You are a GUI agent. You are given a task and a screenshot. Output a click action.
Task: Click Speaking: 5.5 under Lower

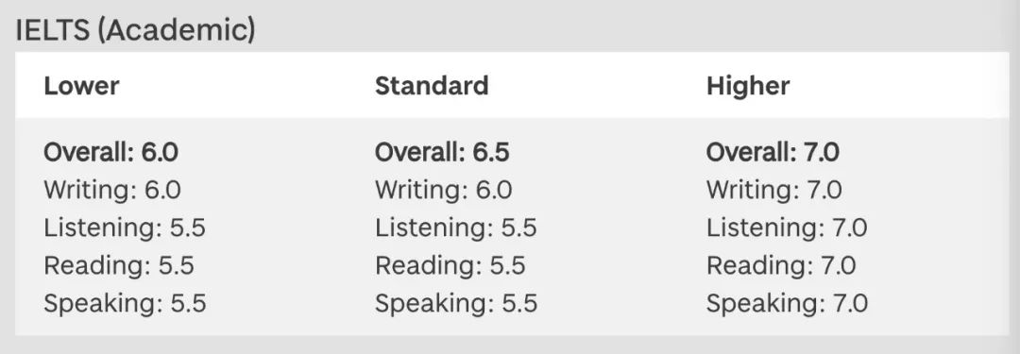click(x=125, y=303)
